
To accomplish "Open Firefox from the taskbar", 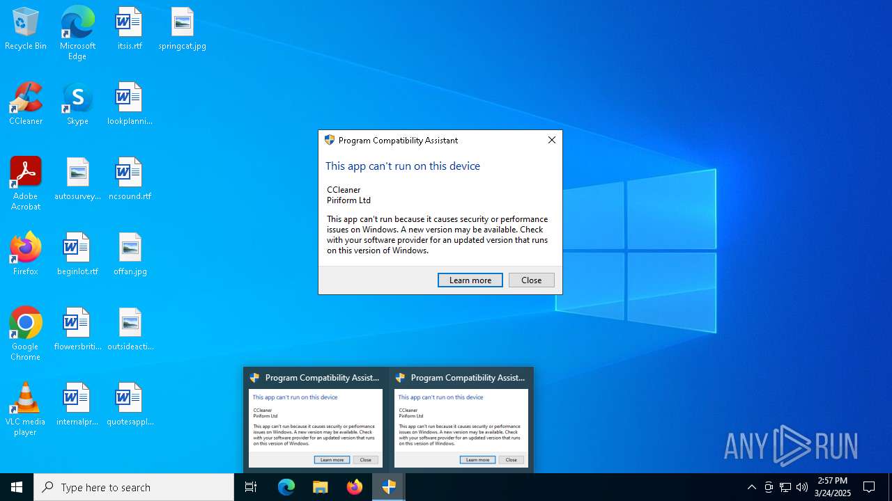I will [x=355, y=487].
